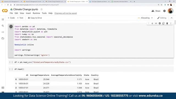Open the command palette icon
Viewport: 176px width, 99px height.
coord(3,88)
